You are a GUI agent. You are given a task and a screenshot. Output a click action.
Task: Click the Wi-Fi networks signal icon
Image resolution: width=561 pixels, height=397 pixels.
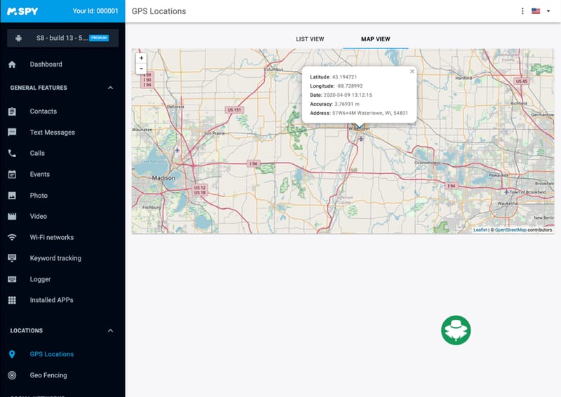pos(12,237)
